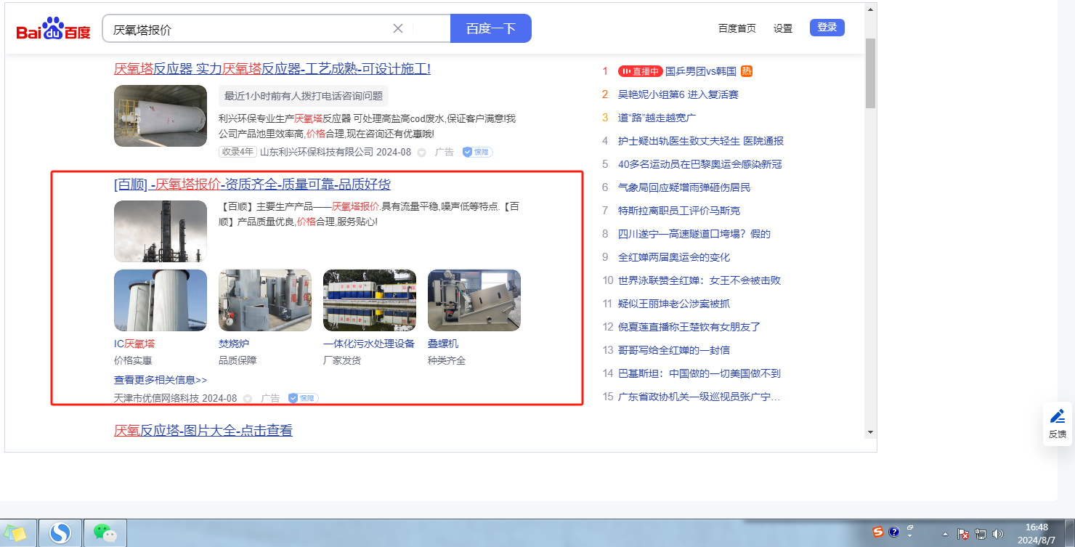The width and height of the screenshot is (1075, 547).
Task: Open hot search 疑似王丽坤老公涉案被抓
Action: click(x=674, y=304)
